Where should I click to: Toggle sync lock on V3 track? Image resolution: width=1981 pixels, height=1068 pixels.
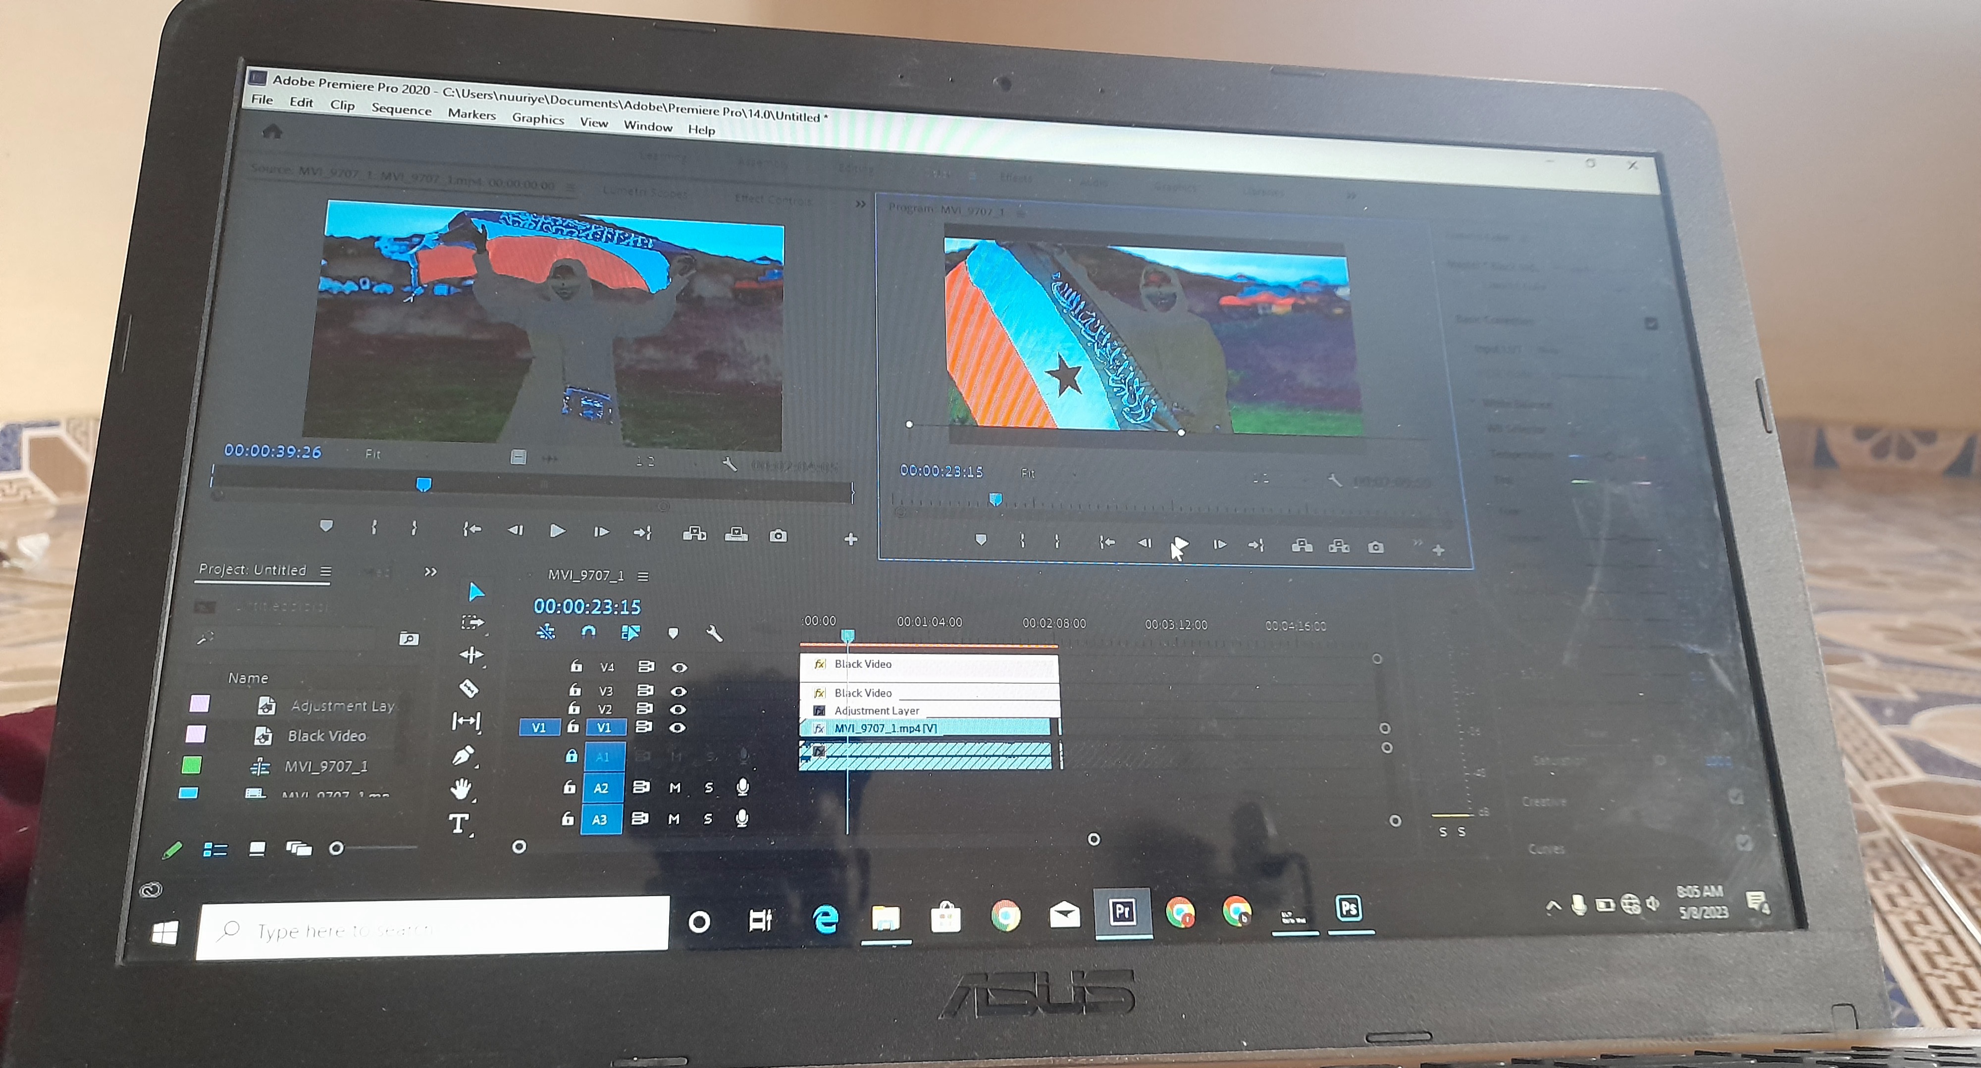click(645, 691)
